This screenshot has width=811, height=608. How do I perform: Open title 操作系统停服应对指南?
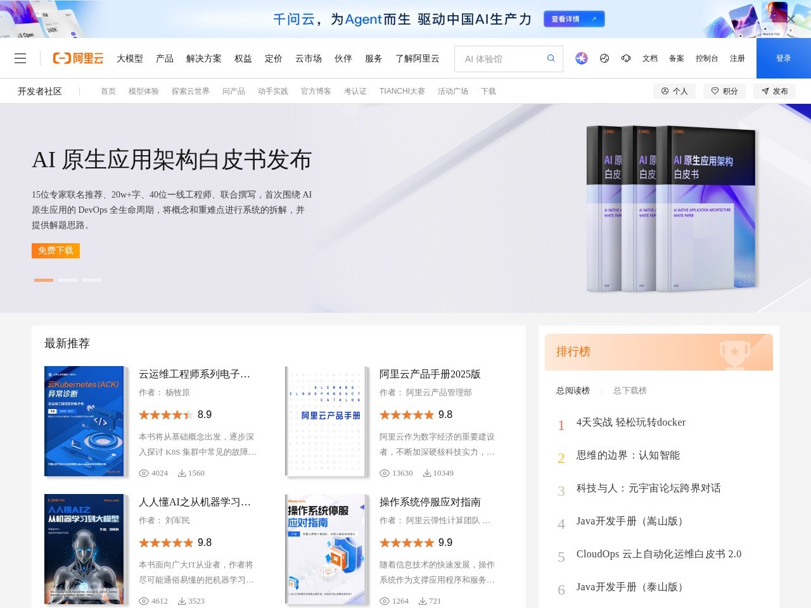(430, 502)
